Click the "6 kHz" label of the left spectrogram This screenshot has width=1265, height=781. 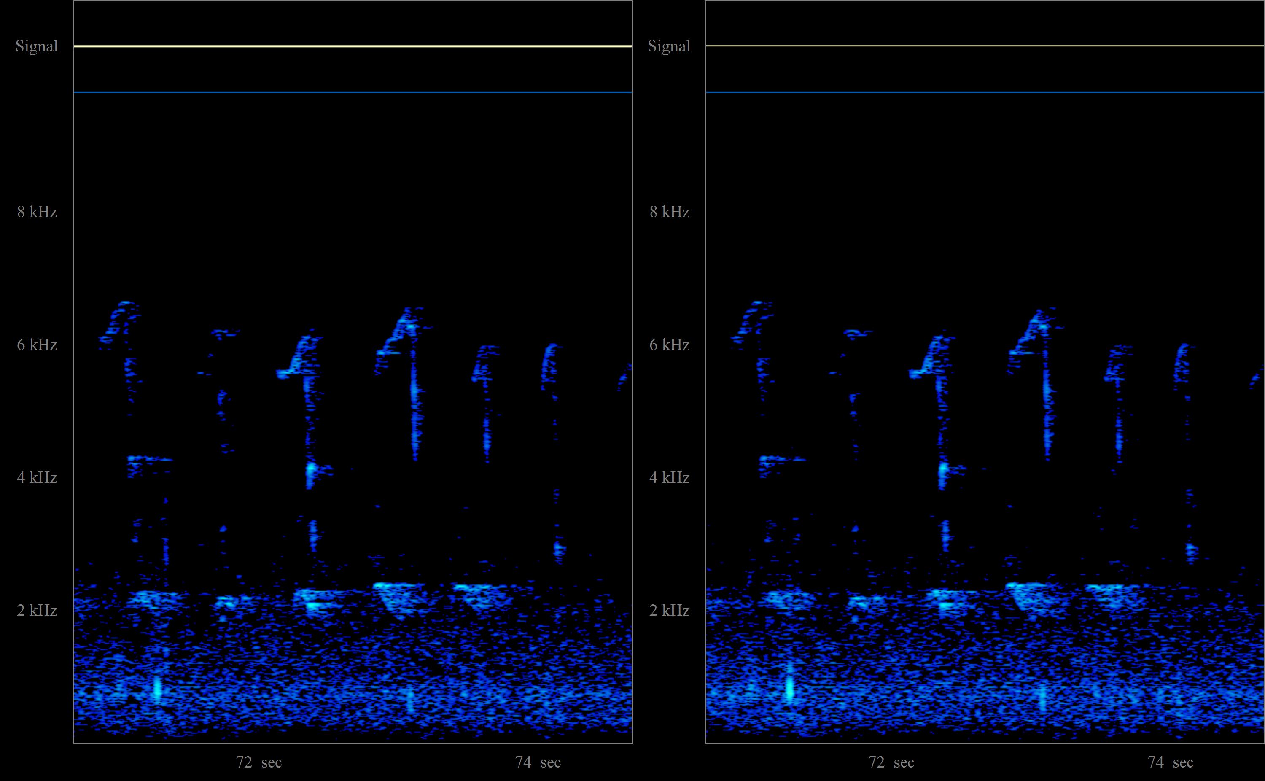click(37, 345)
